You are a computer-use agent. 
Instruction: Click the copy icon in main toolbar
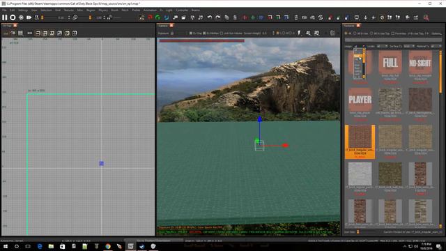coord(226,17)
